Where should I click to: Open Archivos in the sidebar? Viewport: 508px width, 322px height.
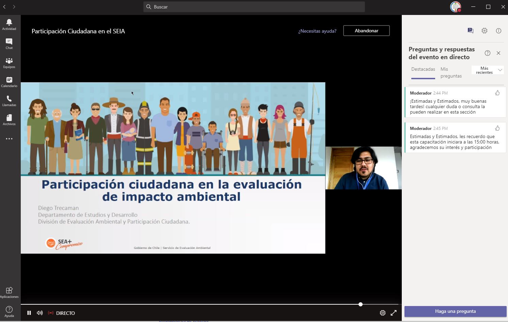click(x=9, y=119)
